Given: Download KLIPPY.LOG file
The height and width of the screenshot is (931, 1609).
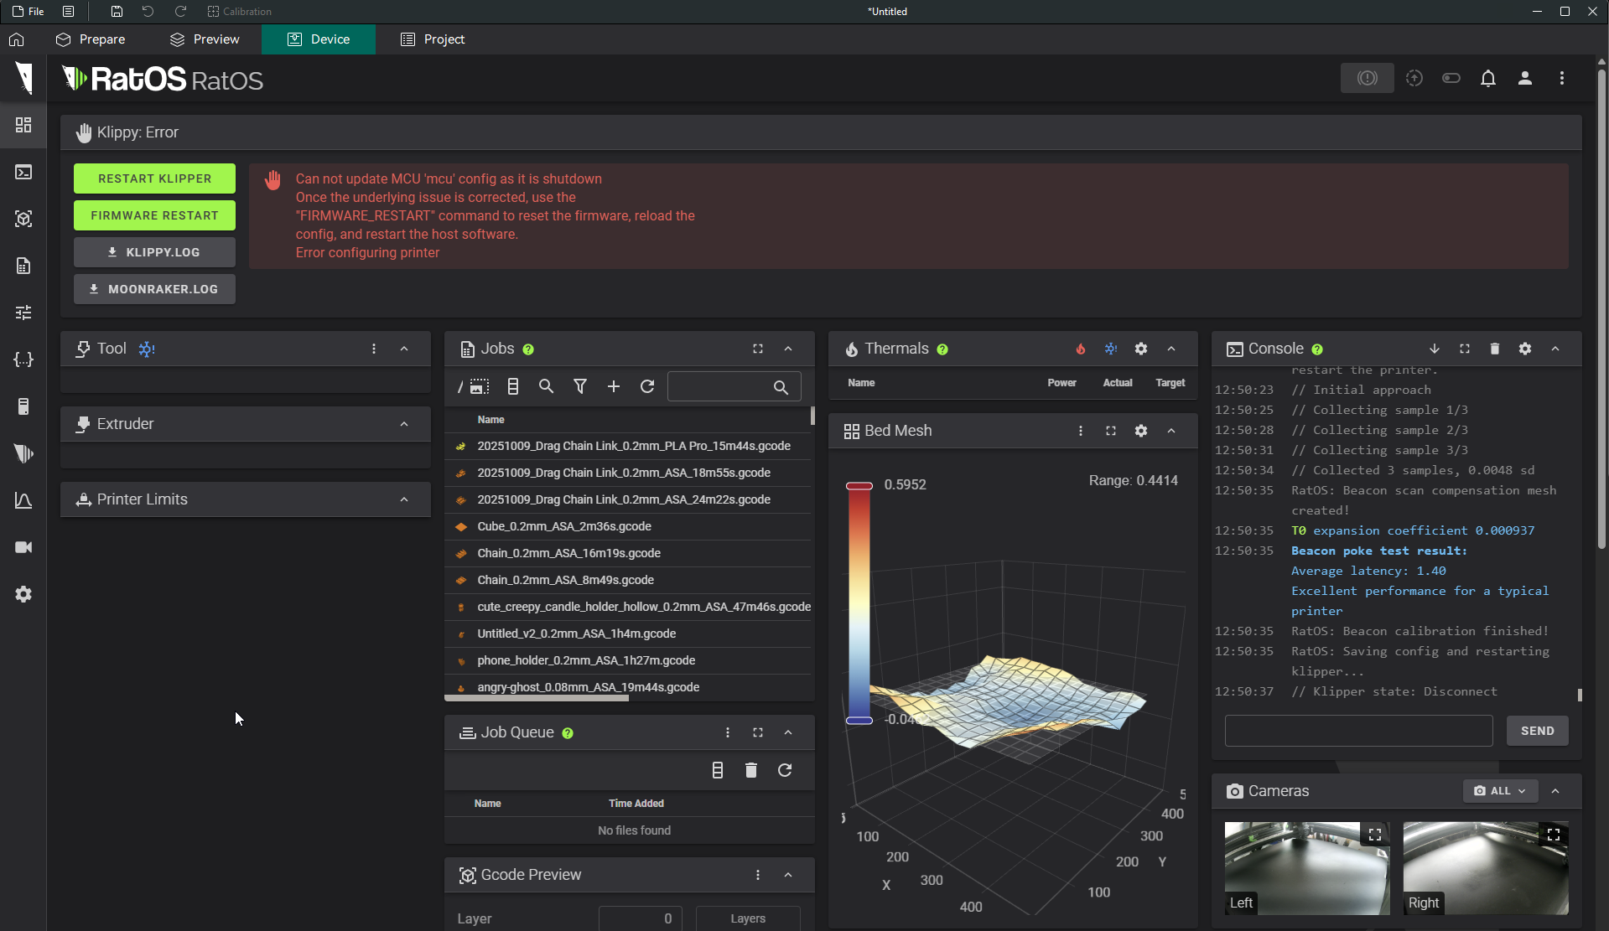Looking at the screenshot, I should (x=154, y=252).
